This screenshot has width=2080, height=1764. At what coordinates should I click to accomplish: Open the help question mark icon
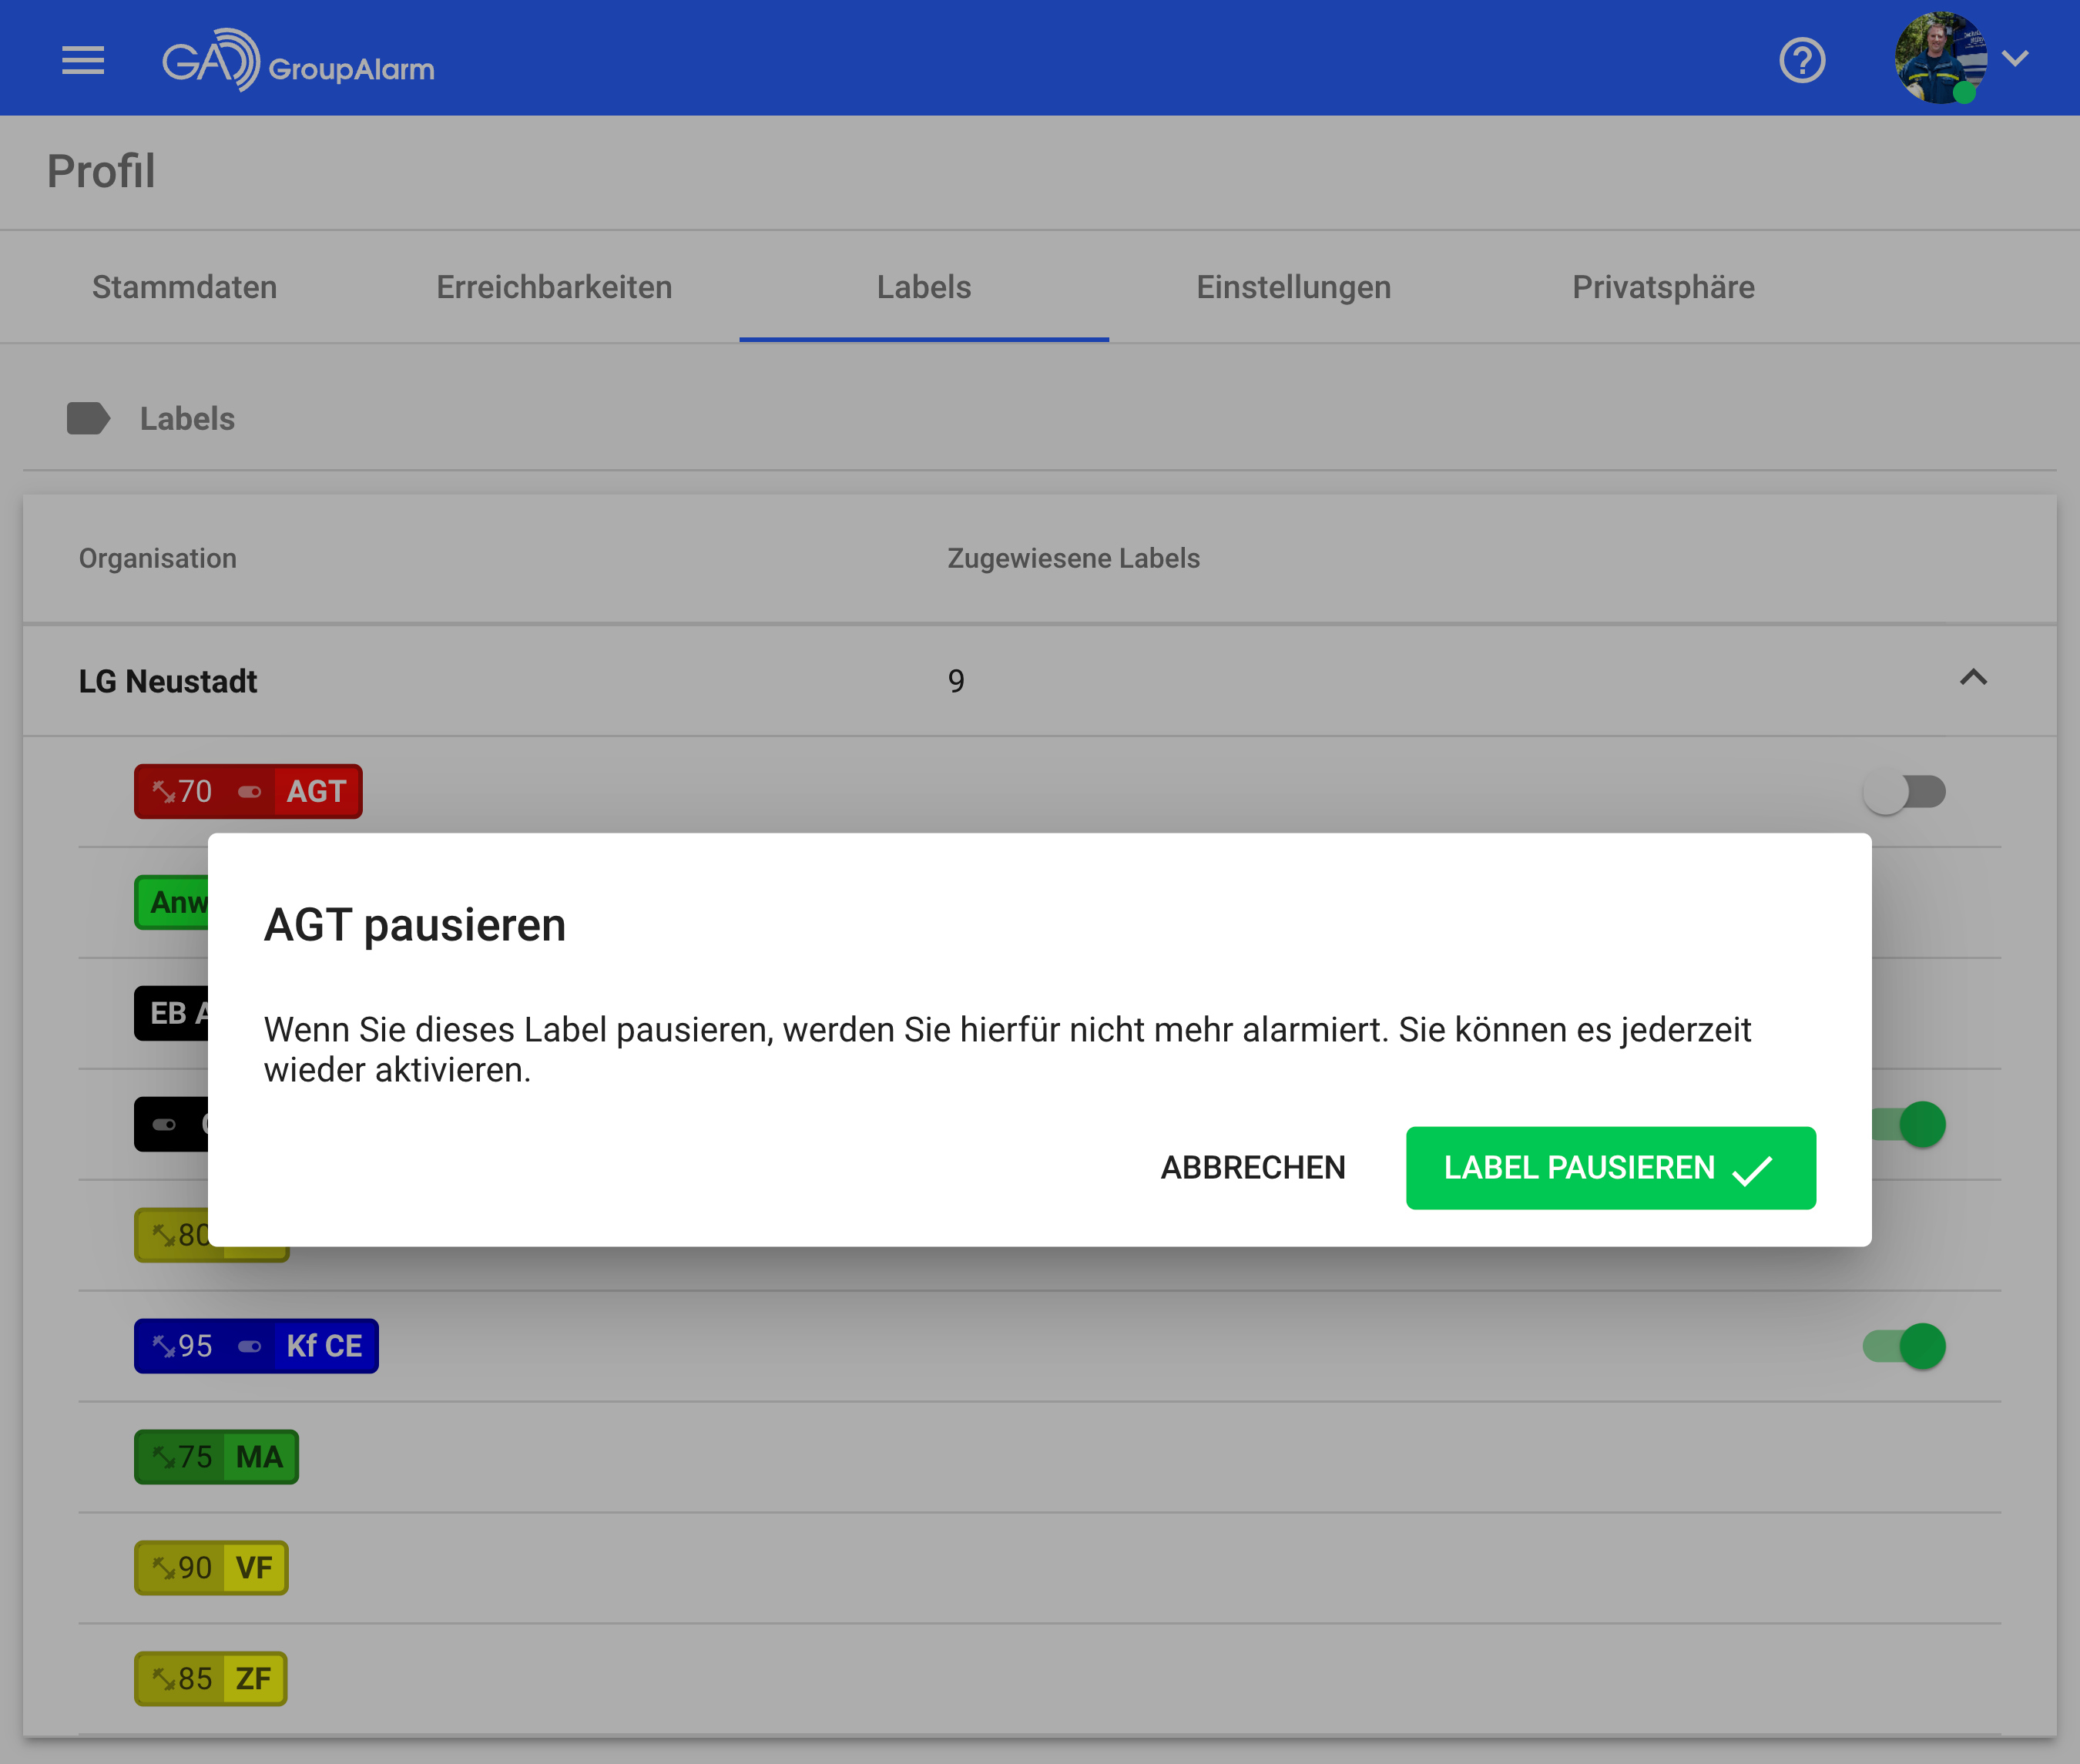pyautogui.click(x=1802, y=60)
